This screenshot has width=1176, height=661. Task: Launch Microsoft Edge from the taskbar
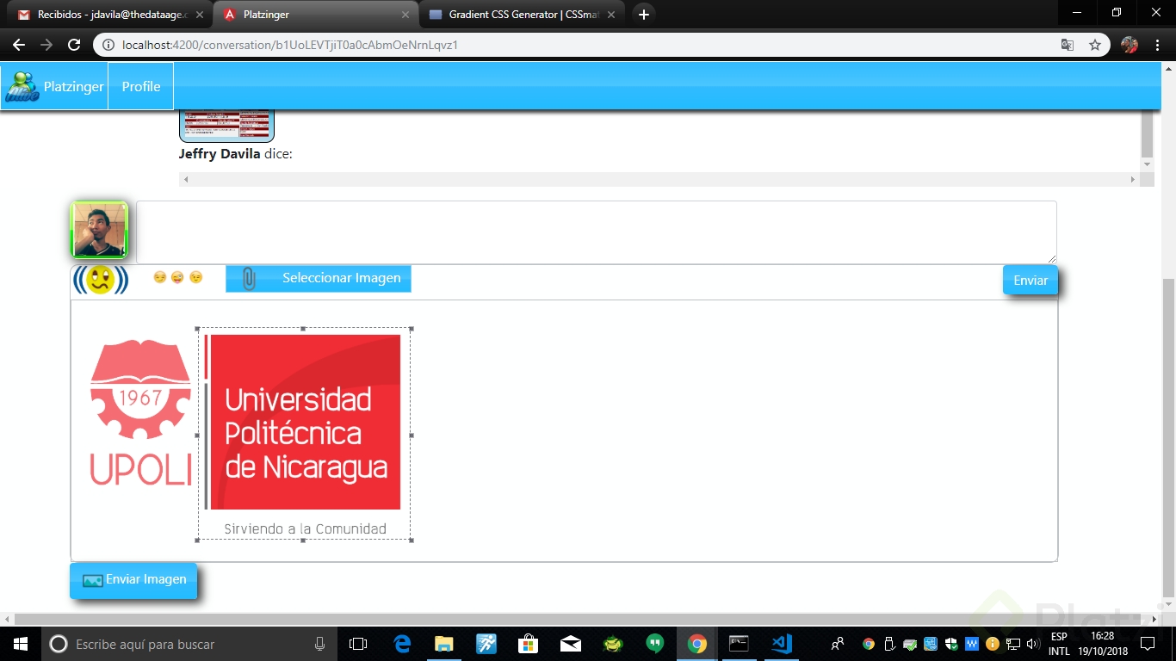402,644
